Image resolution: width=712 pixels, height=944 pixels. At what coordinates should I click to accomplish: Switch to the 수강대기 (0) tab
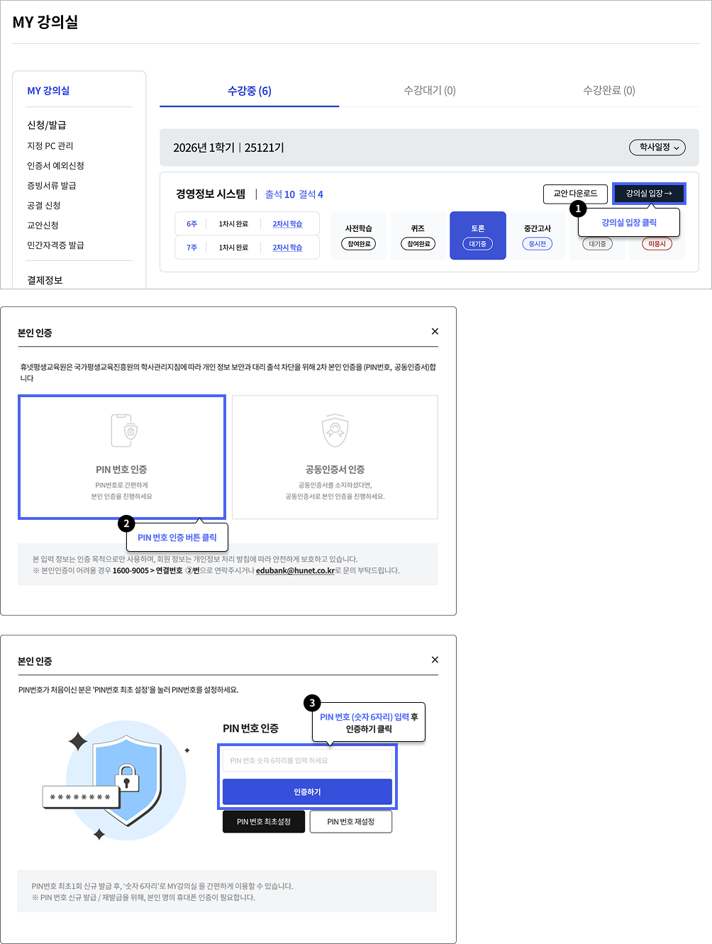tap(429, 91)
